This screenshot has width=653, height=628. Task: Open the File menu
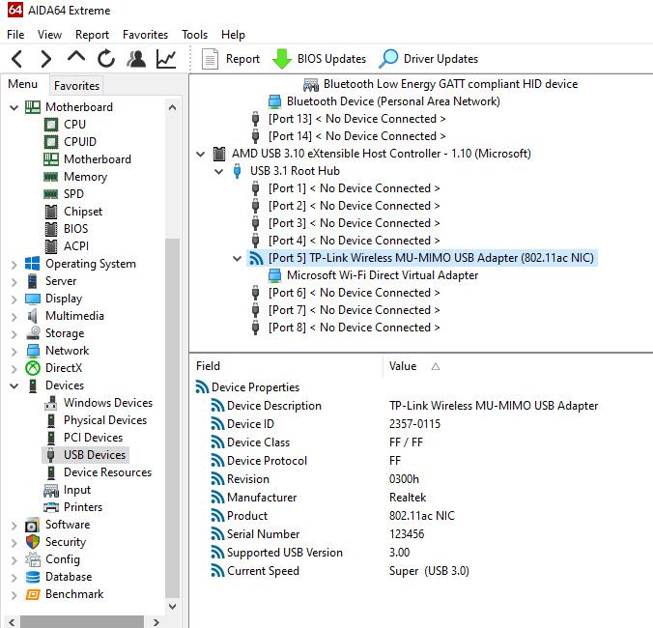click(15, 35)
